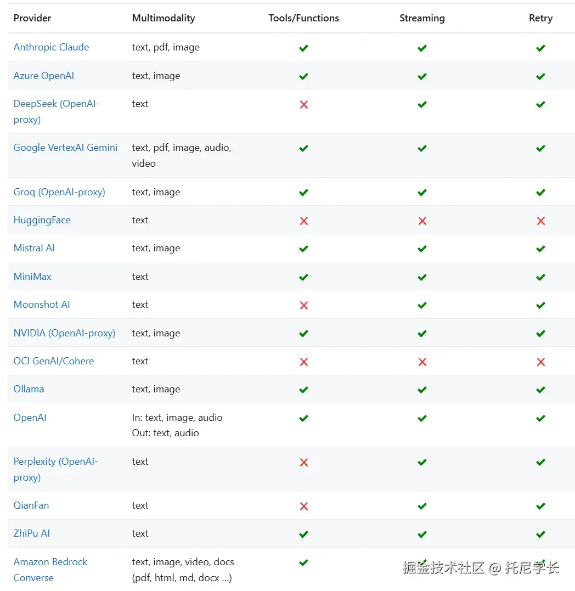Image resolution: width=575 pixels, height=591 pixels.
Task: Follow the Google VertexAI Gemini link
Action: [65, 148]
